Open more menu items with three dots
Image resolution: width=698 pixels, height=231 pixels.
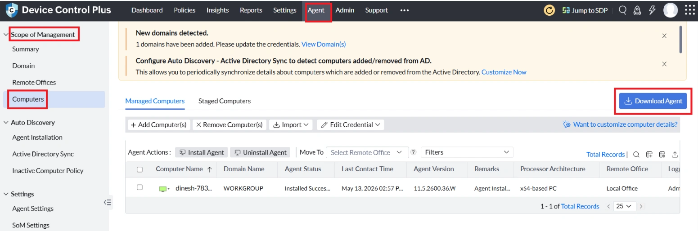(405, 10)
